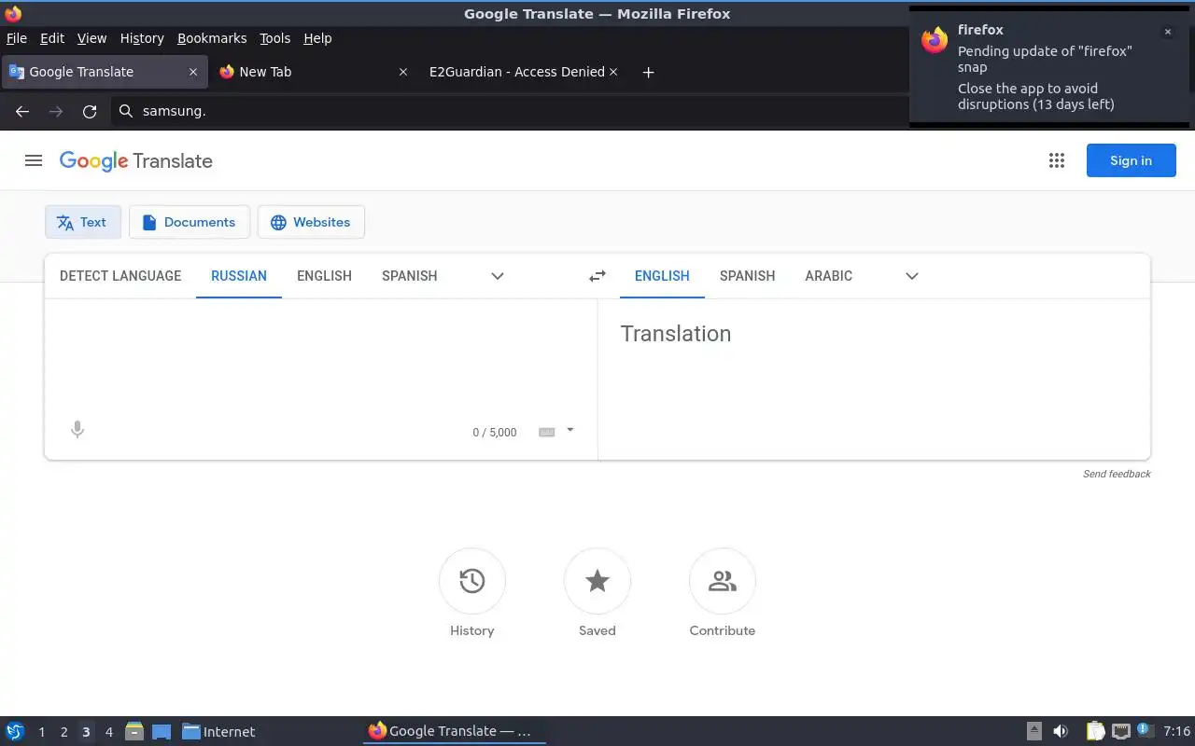
Task: Start voice input with the microphone
Action: [77, 430]
